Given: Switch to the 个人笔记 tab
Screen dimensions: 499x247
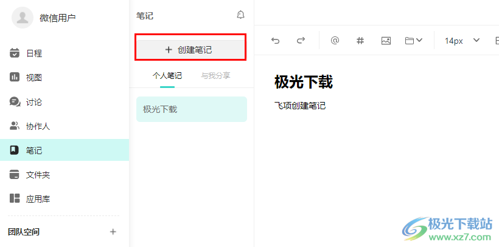Looking at the screenshot, I should [167, 76].
